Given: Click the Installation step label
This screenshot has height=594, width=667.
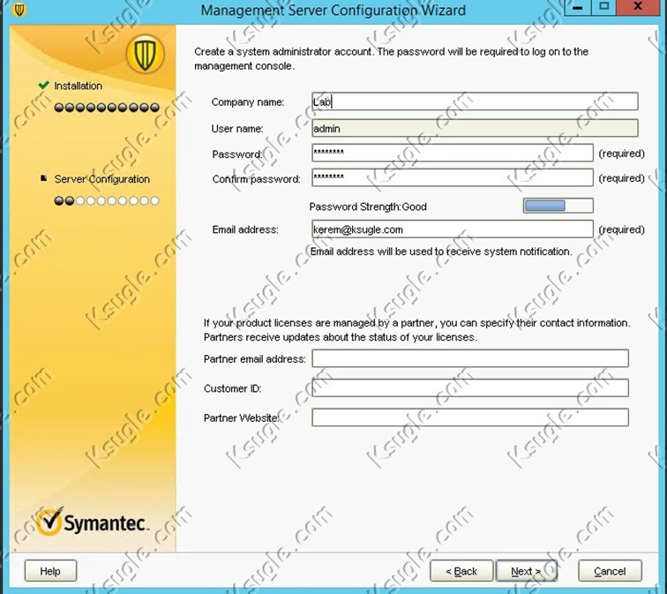Looking at the screenshot, I should tap(79, 86).
